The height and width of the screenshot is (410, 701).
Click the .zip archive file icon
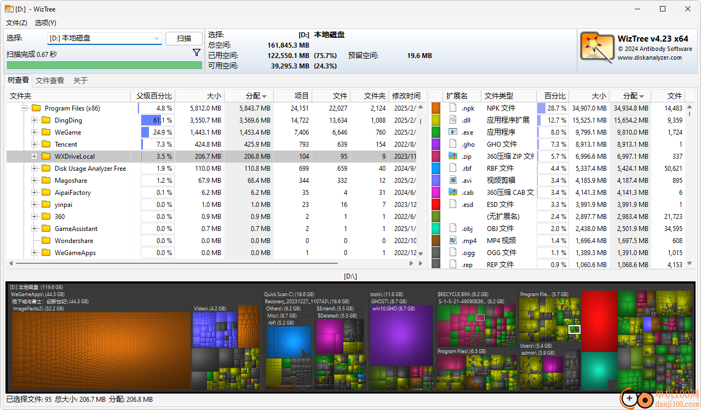(452, 156)
